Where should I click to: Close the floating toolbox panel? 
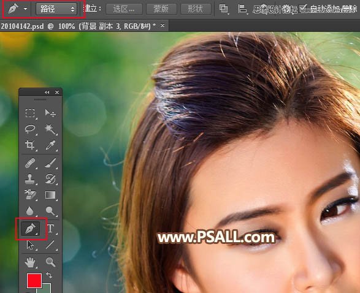[x=57, y=92]
